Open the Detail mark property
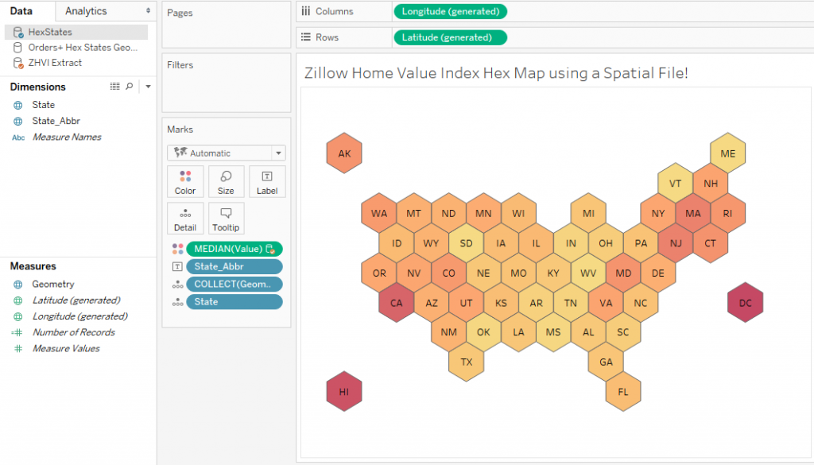 [x=184, y=218]
